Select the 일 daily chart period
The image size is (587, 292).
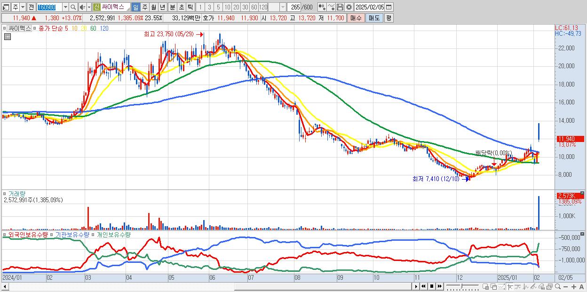click(x=135, y=7)
